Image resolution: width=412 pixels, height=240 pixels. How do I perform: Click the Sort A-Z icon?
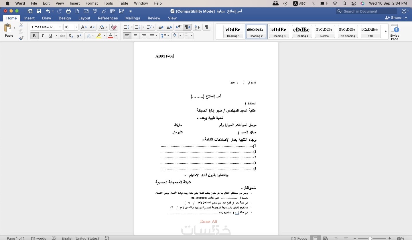click(197, 27)
